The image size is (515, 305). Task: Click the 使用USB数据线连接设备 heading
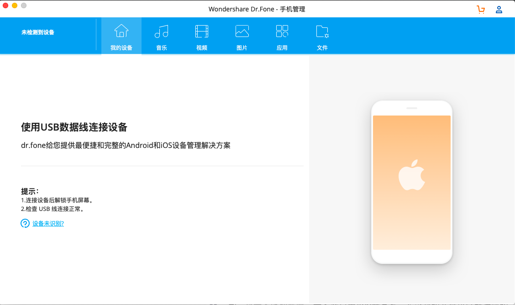74,127
